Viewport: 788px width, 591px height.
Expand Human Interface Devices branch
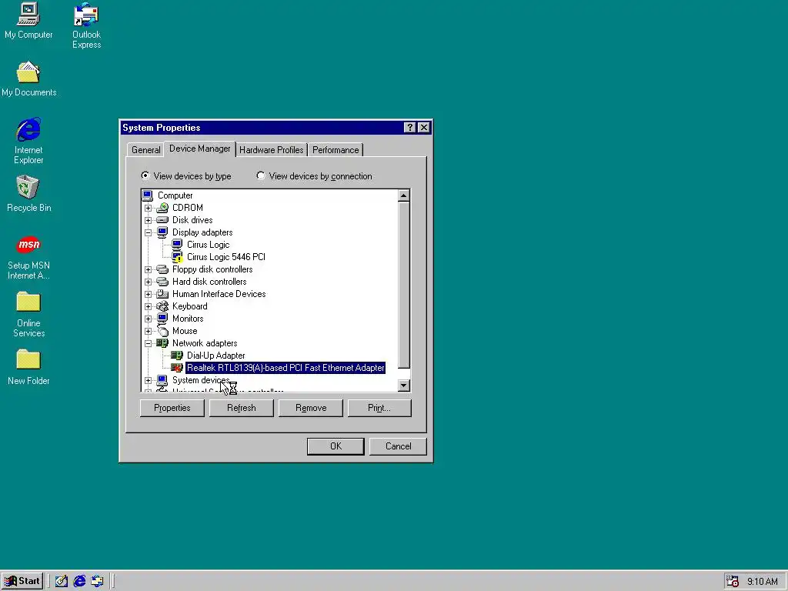148,294
